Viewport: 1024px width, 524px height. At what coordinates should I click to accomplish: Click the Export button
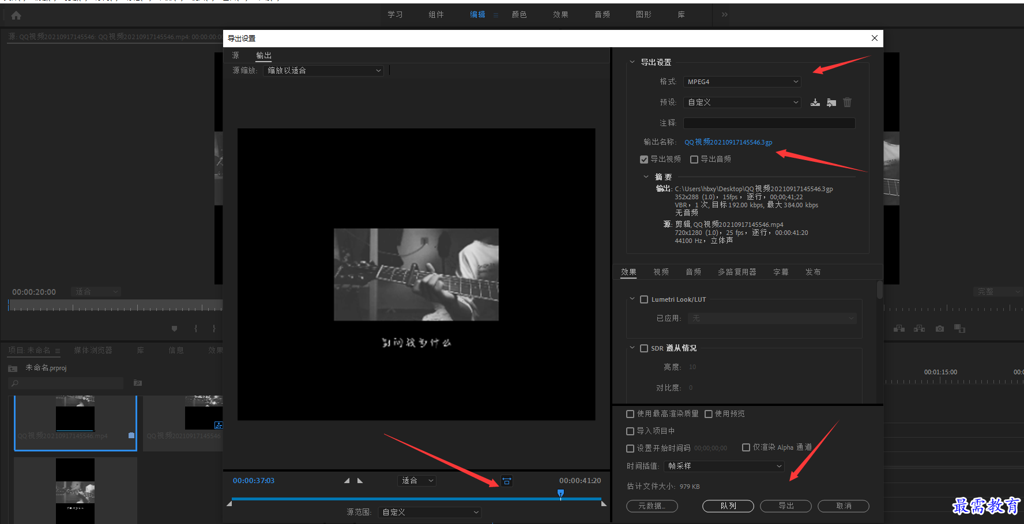(786, 506)
